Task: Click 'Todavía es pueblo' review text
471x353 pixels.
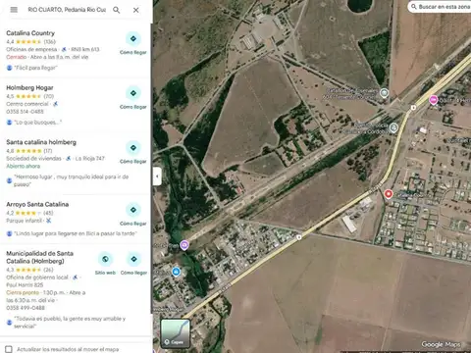Action: (x=70, y=323)
